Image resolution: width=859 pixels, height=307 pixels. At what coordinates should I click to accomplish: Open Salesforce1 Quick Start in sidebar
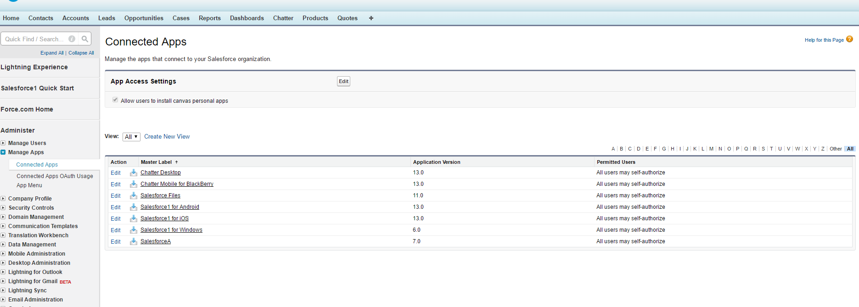pos(37,88)
